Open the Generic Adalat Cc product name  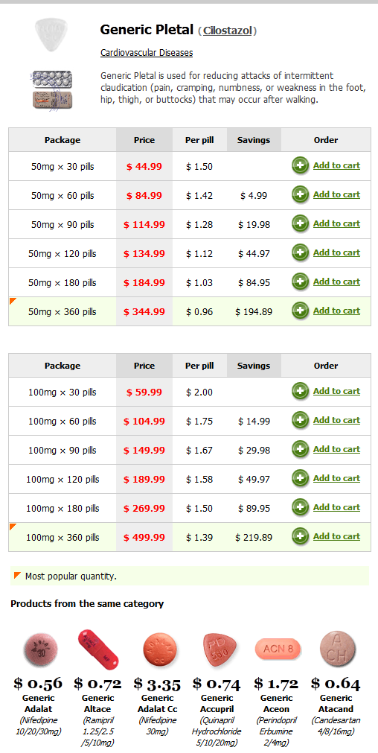[158, 704]
